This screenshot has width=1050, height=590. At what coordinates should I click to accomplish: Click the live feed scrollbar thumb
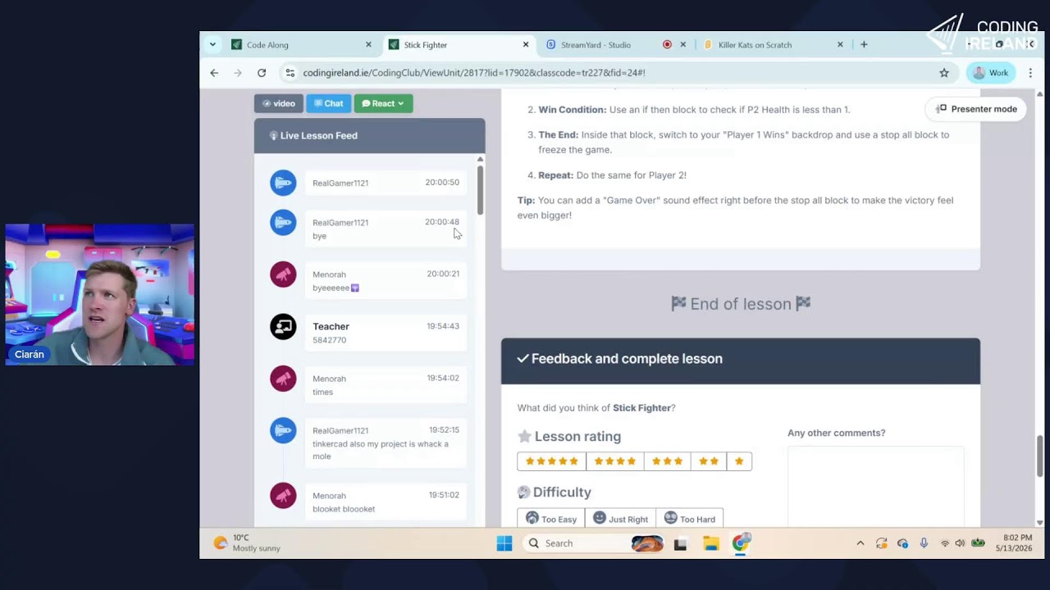click(x=480, y=188)
